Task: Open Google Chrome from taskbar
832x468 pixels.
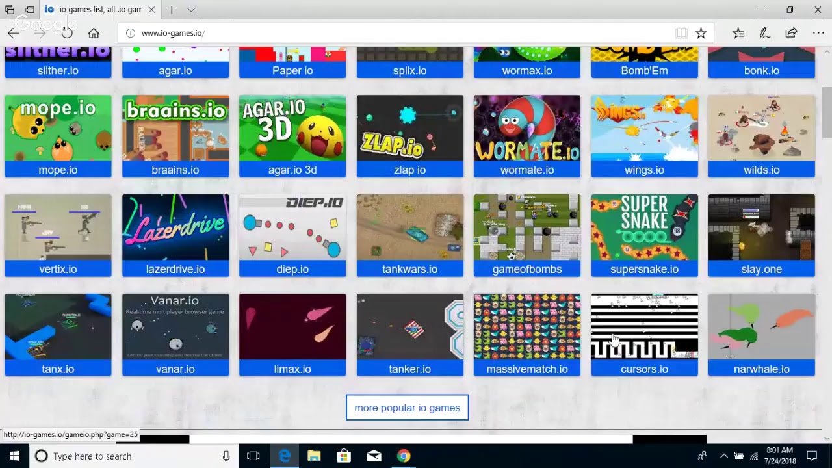Action: (x=404, y=456)
